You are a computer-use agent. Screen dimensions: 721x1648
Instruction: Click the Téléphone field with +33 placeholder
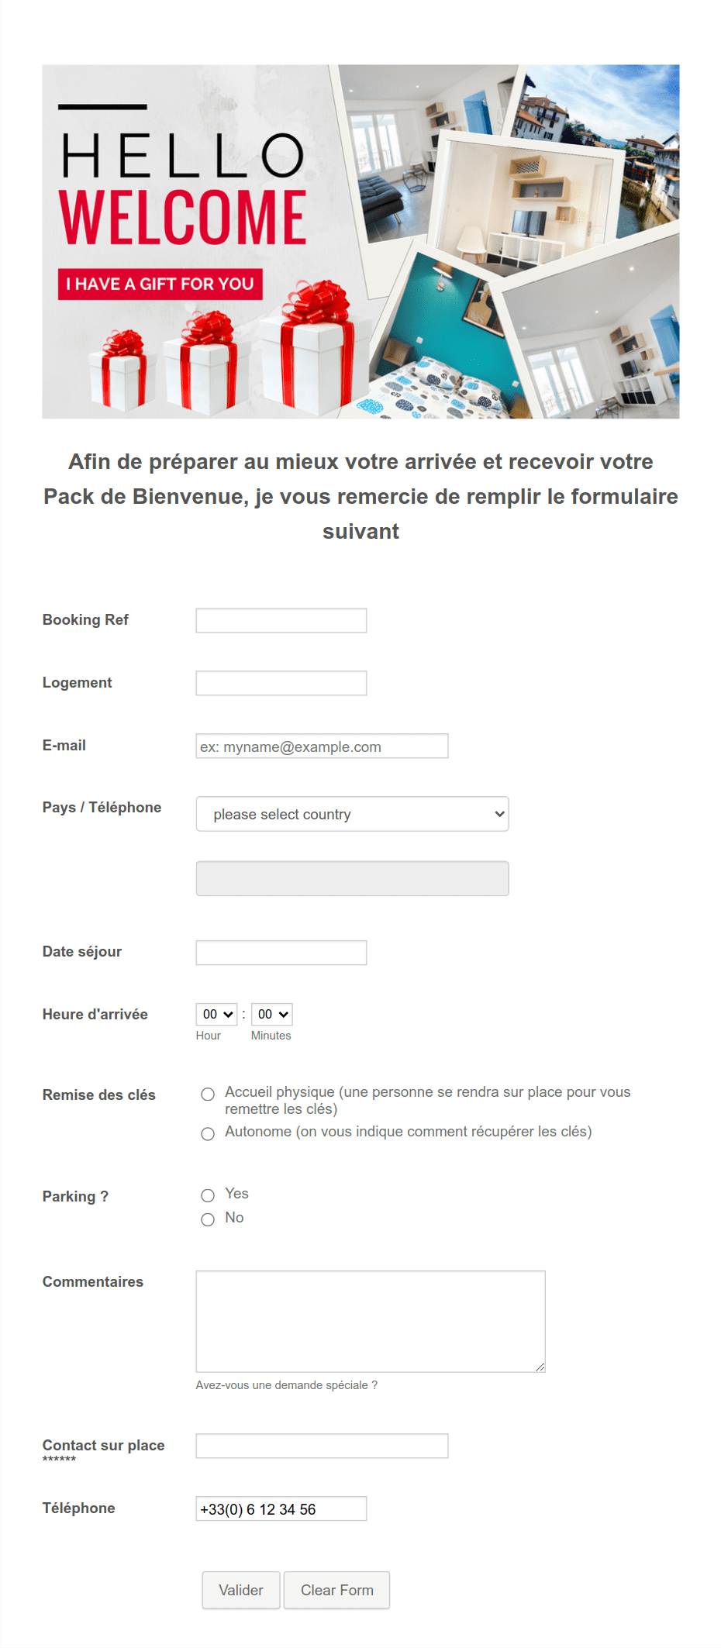coord(281,1508)
